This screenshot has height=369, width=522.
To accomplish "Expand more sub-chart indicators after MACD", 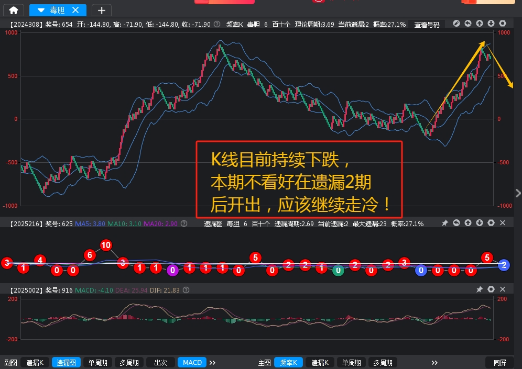I will (x=212, y=362).
